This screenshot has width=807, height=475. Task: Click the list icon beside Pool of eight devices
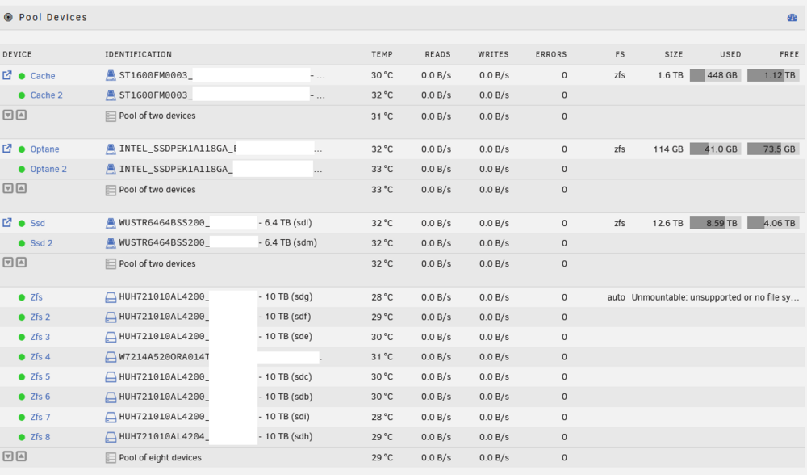point(111,457)
